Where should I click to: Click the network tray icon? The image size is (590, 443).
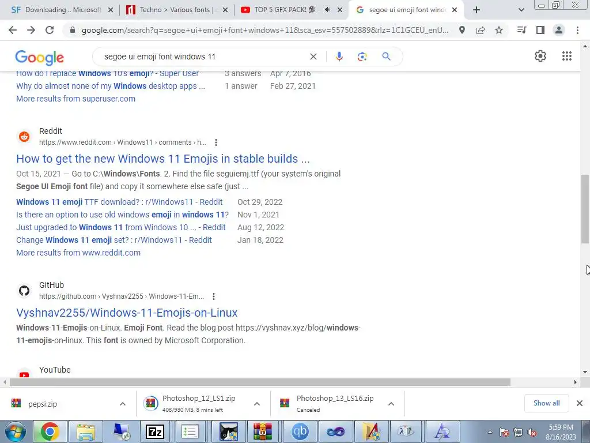tap(518, 433)
